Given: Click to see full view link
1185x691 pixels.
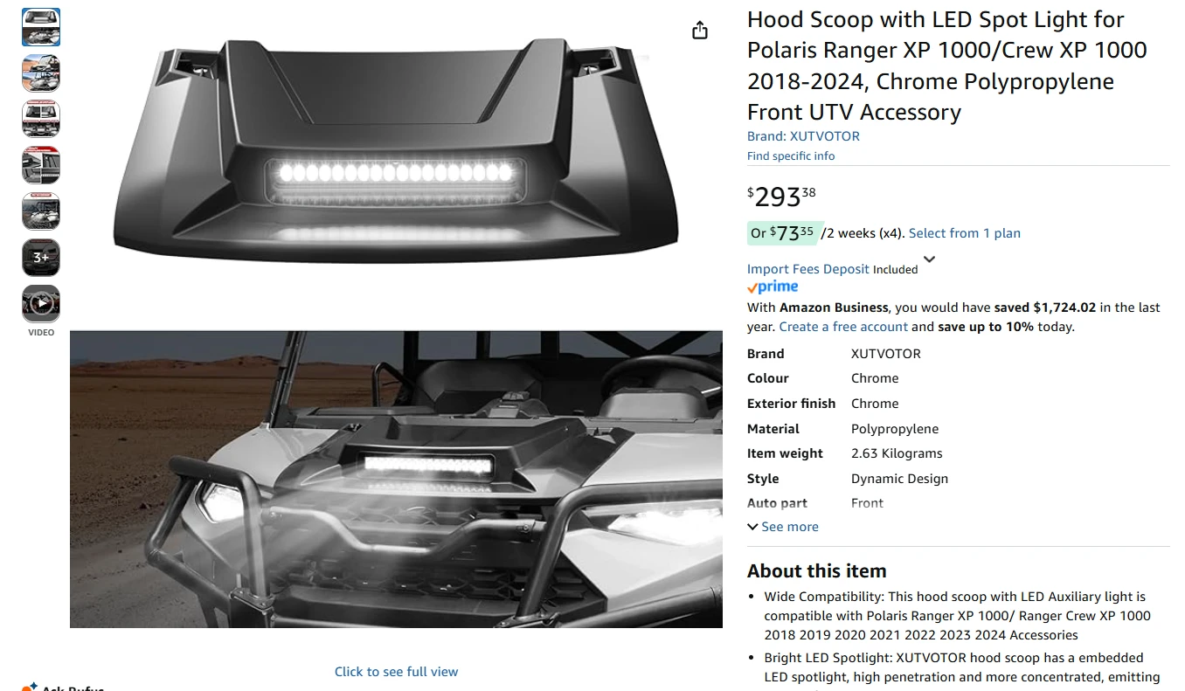Looking at the screenshot, I should pos(396,672).
